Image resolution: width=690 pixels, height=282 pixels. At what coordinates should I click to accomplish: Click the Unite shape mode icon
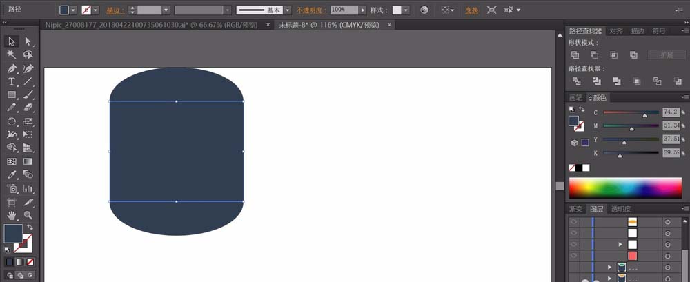pos(575,55)
